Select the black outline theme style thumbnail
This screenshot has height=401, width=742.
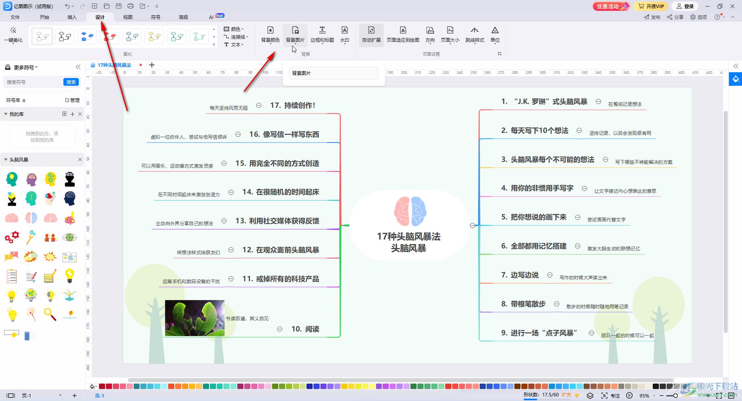click(65, 37)
